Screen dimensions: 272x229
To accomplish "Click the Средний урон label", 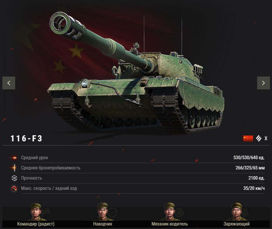I will pyautogui.click(x=34, y=158).
